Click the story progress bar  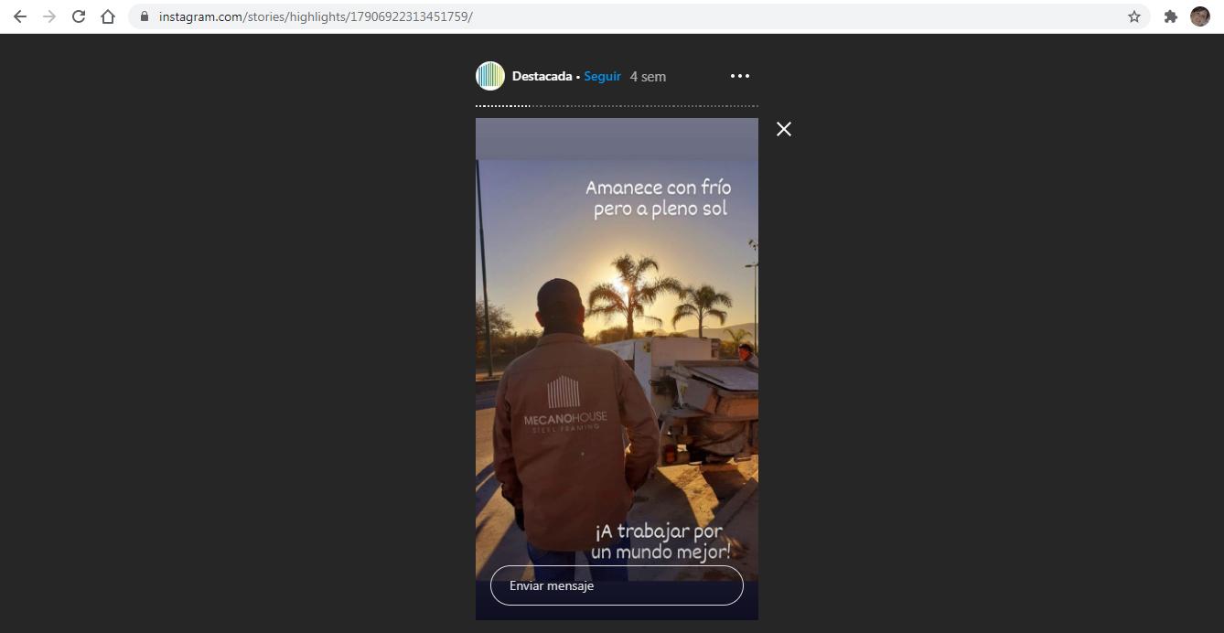[617, 106]
